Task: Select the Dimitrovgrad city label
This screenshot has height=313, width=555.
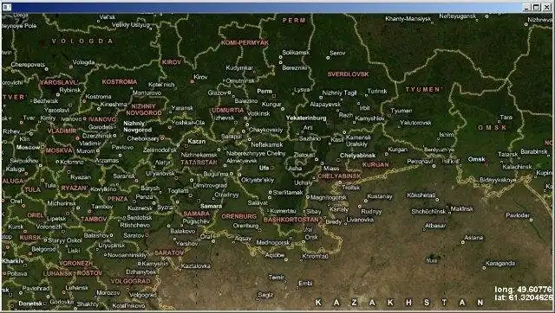Action: (210, 185)
